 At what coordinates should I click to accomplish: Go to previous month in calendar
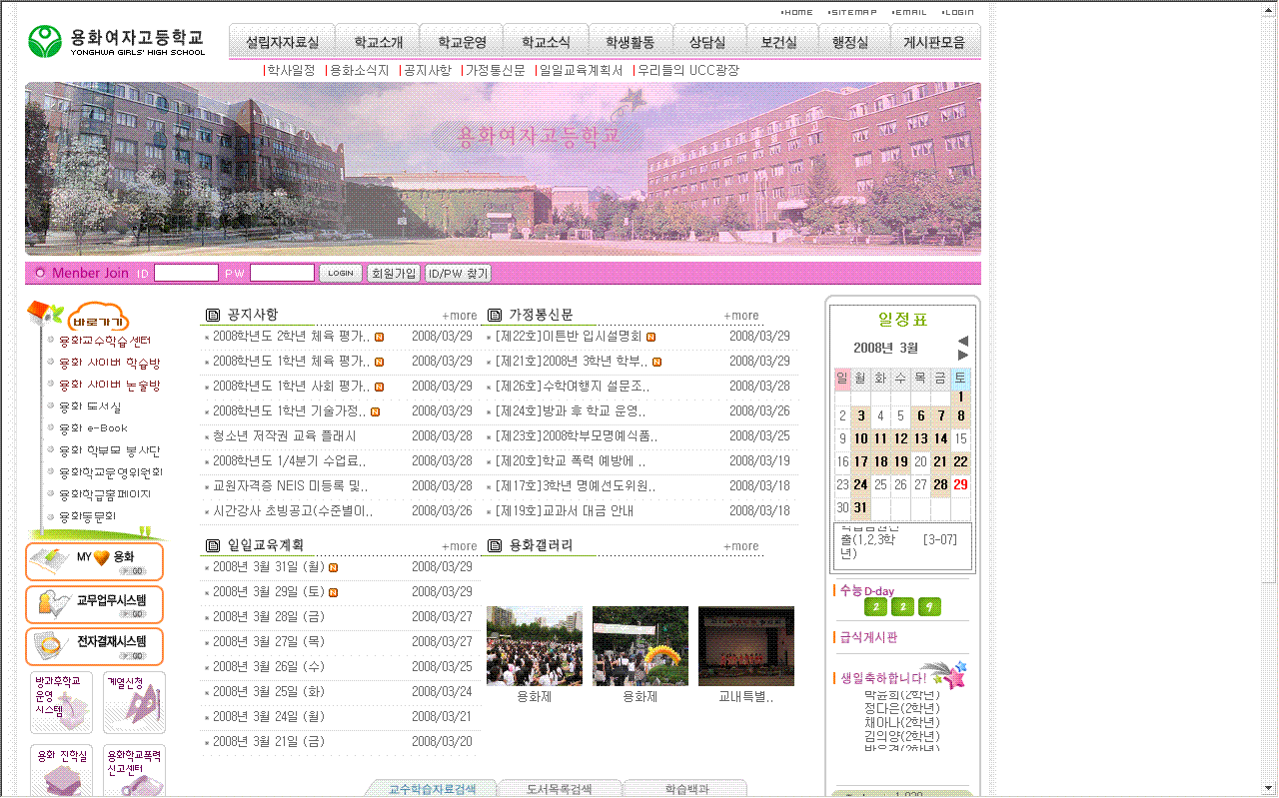pyautogui.click(x=962, y=341)
